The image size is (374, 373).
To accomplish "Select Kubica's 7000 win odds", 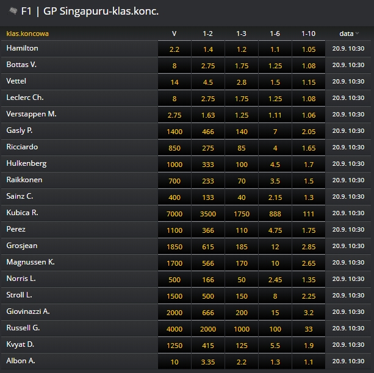I will (174, 213).
